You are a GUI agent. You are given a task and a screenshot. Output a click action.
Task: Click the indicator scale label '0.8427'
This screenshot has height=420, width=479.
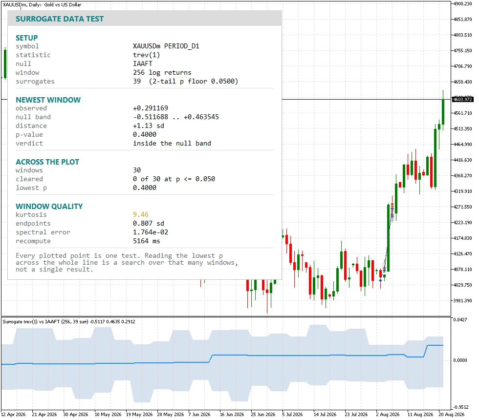coord(460,319)
